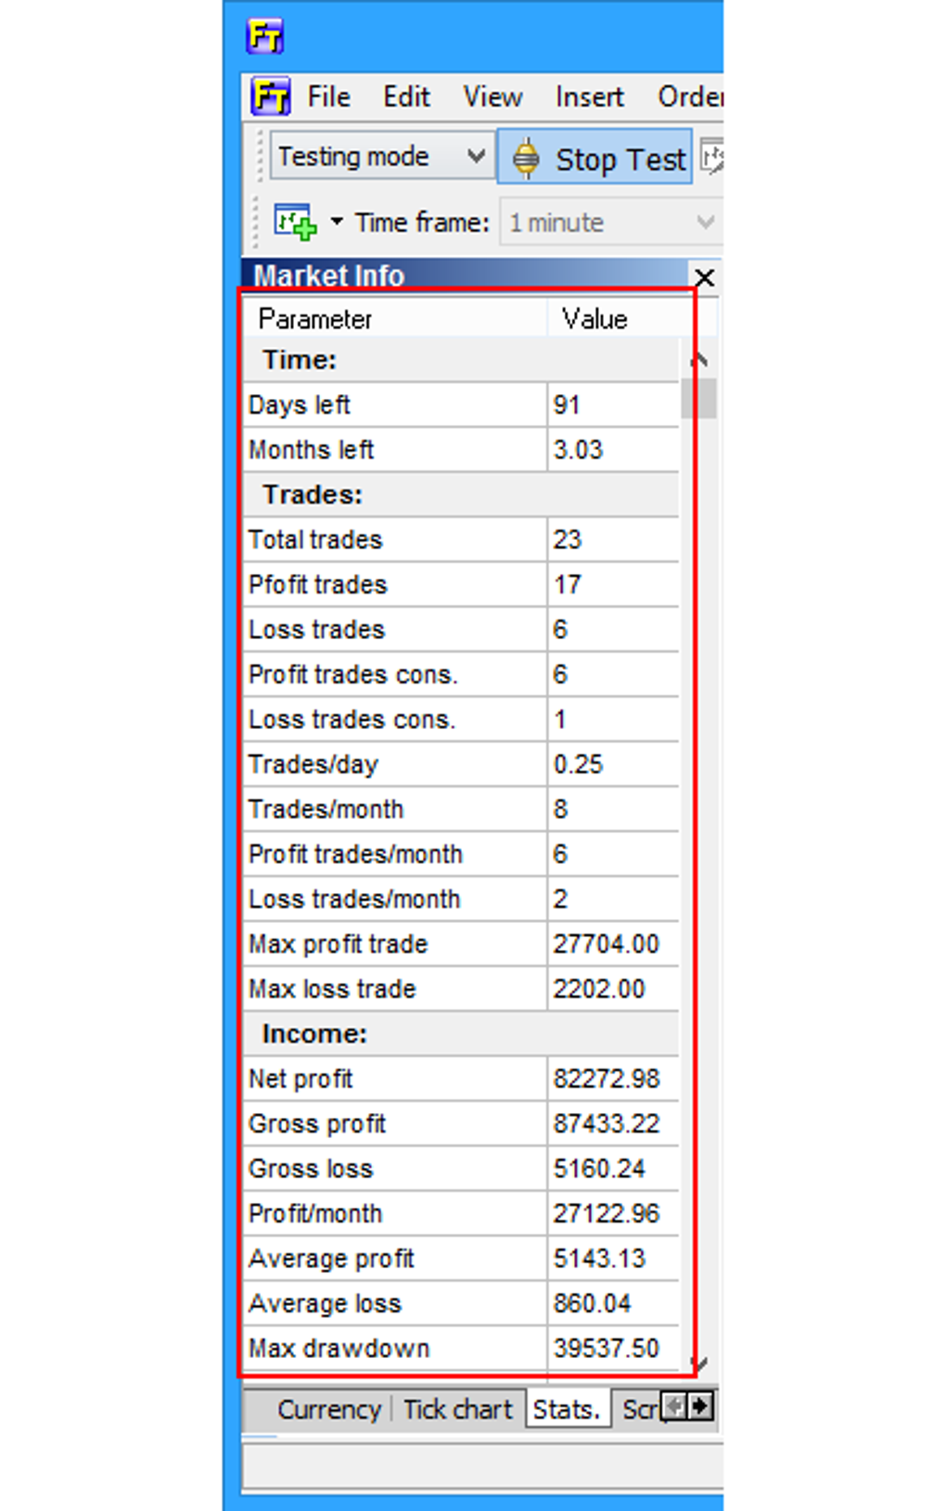Open the Edit menu
The image size is (946, 1511).
(406, 96)
